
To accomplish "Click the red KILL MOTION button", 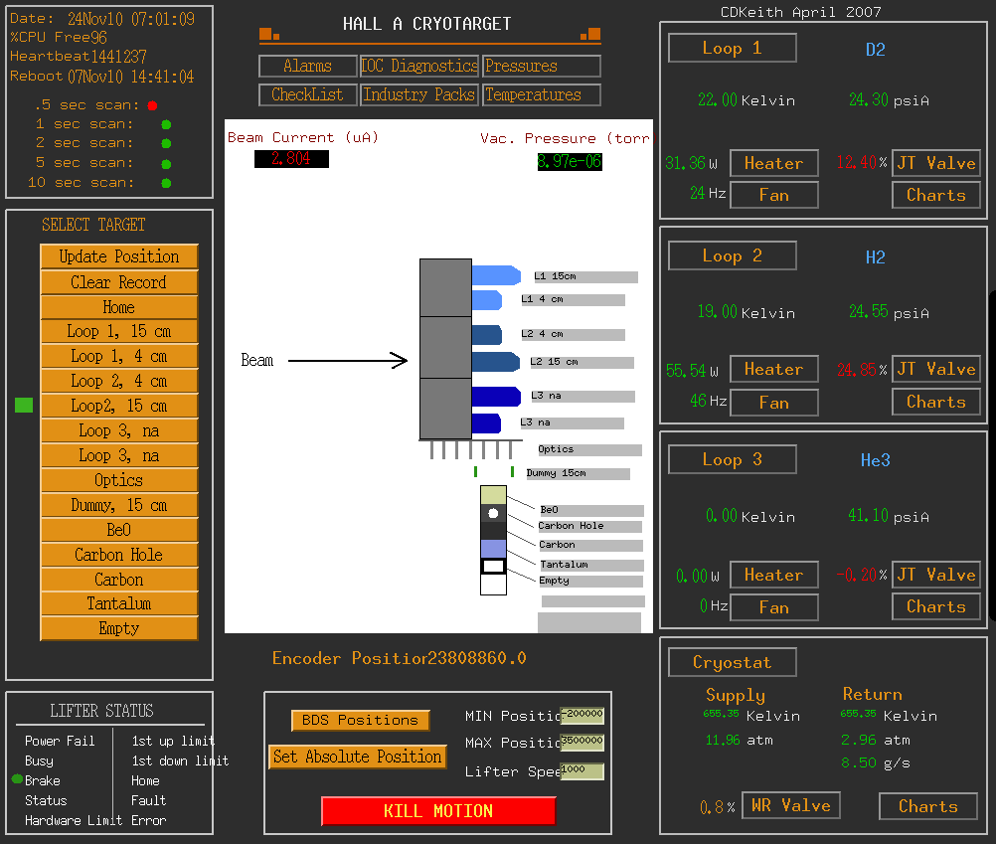I will (438, 811).
